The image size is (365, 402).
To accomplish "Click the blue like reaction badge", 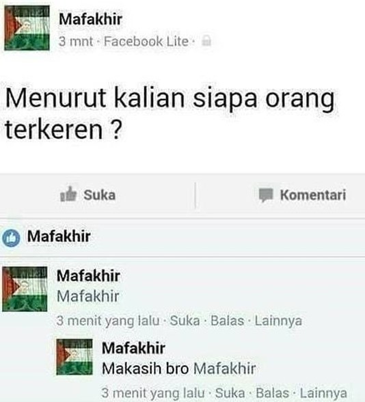I will click(x=11, y=238).
